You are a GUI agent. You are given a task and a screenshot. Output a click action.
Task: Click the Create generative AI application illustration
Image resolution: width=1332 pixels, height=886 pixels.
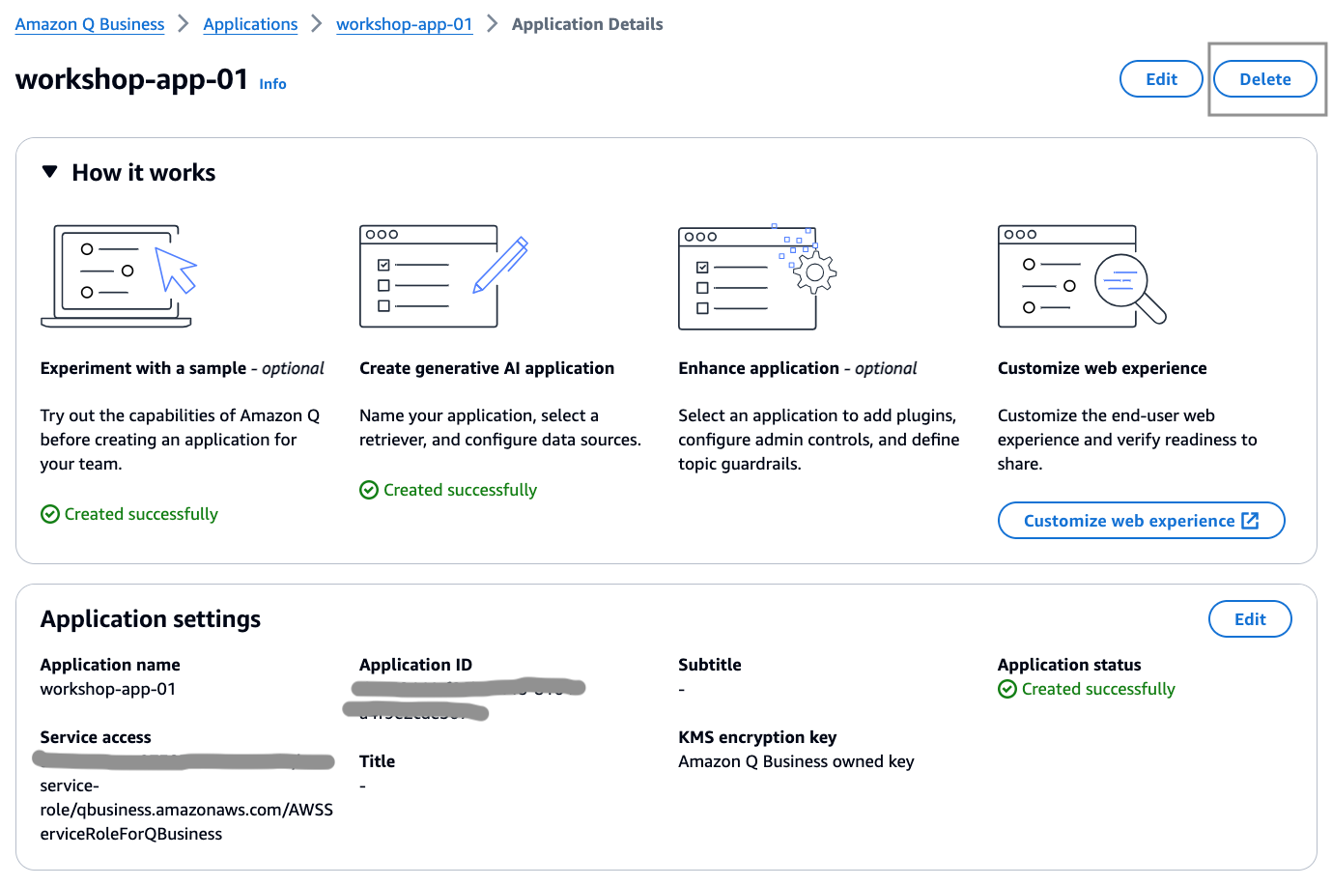(x=443, y=276)
